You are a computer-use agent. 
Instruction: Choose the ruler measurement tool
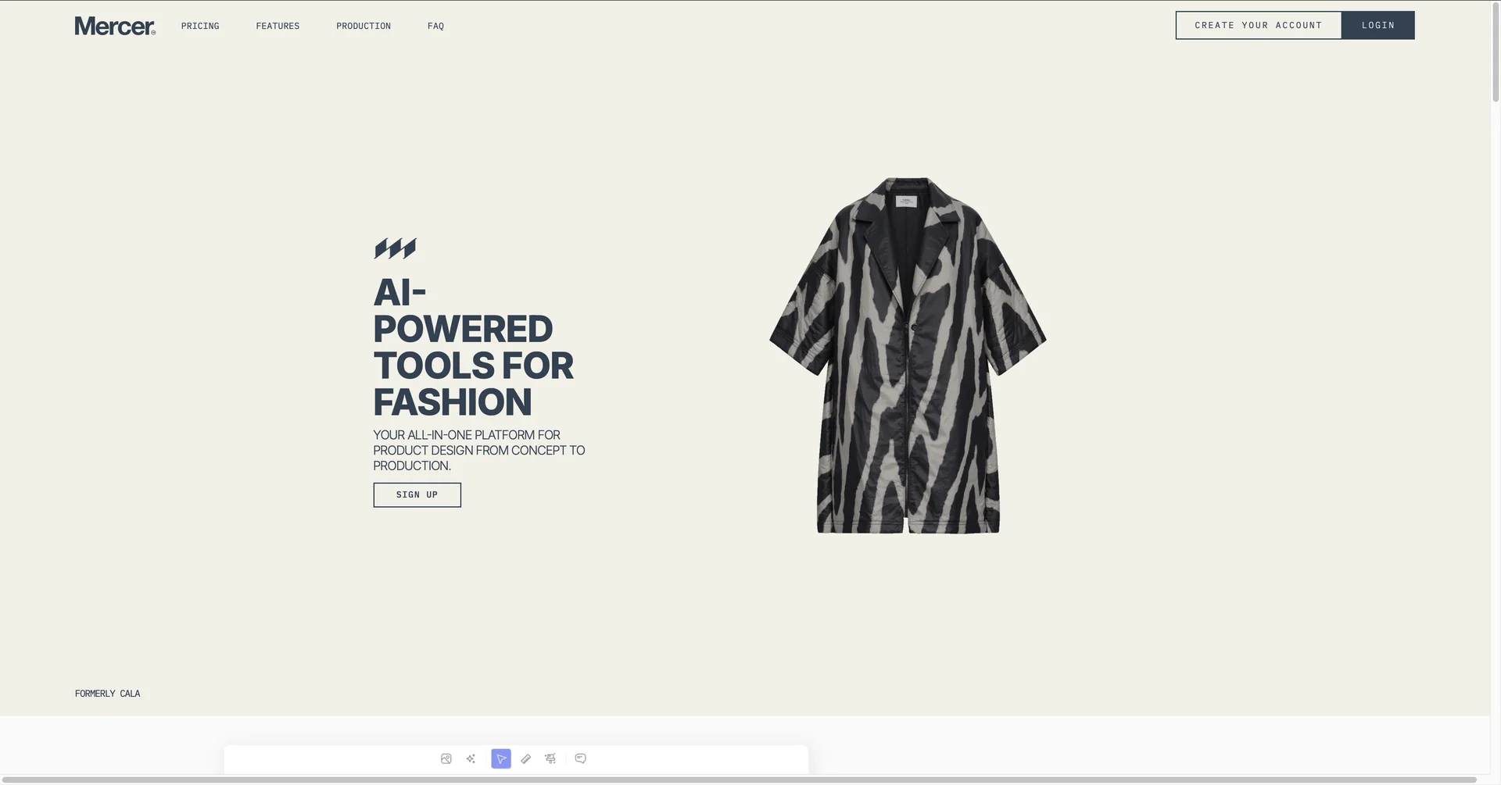[526, 759]
